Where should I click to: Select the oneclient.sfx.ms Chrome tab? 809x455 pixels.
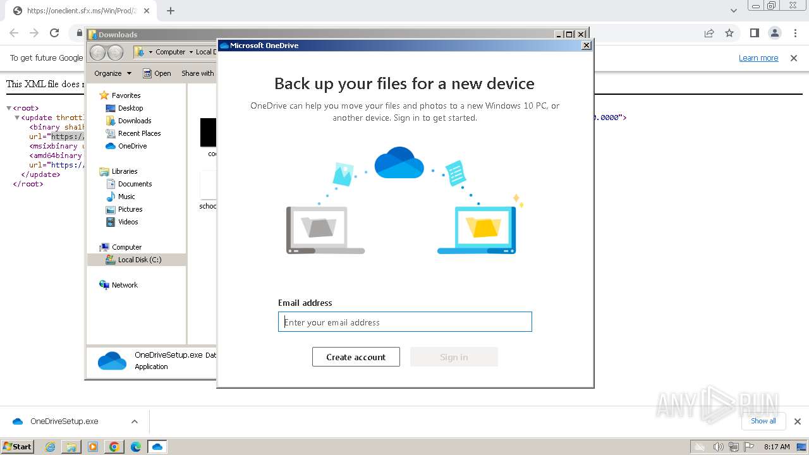tap(82, 11)
